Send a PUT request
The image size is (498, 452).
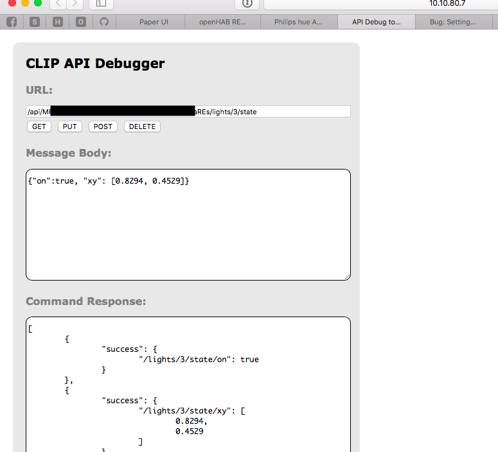tap(70, 126)
